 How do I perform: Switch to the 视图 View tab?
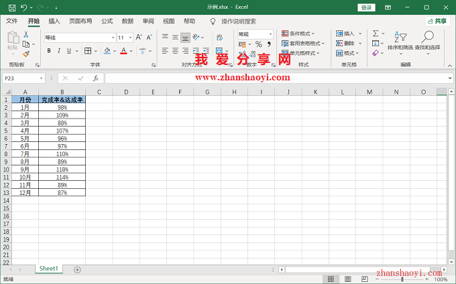coord(169,21)
